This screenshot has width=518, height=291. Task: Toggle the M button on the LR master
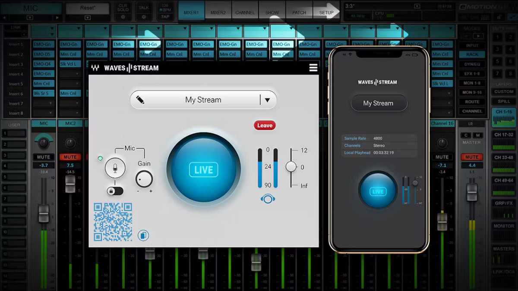click(x=477, y=135)
